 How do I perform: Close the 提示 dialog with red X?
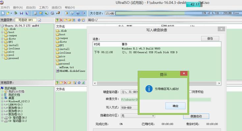click(184, 73)
